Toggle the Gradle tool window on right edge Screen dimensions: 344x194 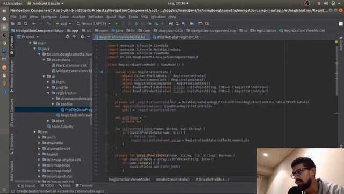click(x=341, y=44)
